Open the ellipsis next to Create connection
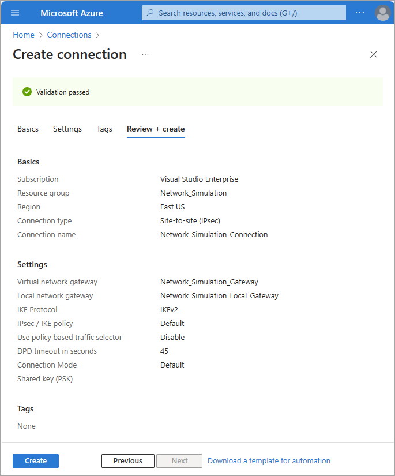This screenshot has width=395, height=476. (145, 54)
